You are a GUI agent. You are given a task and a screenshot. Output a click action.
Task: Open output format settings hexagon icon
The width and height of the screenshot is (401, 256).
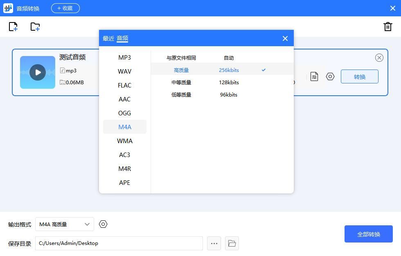[103, 225]
